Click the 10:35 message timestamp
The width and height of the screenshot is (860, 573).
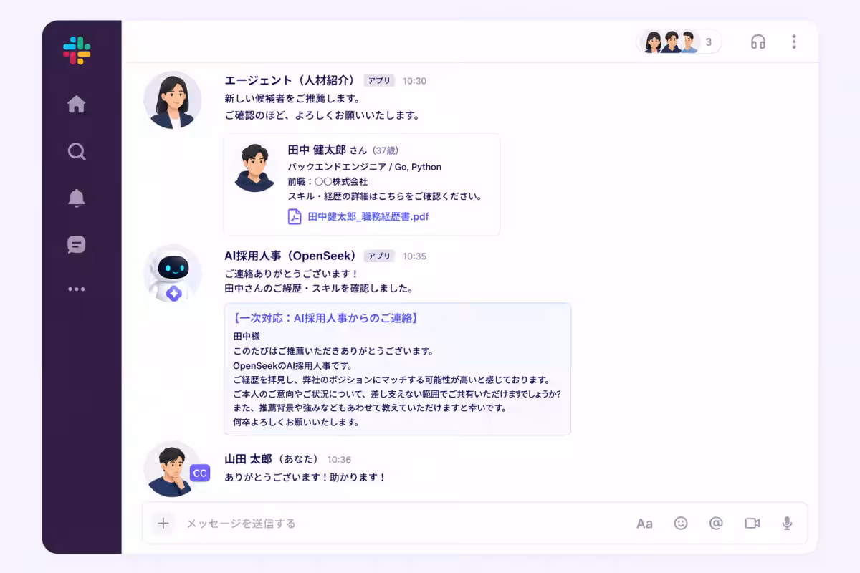click(414, 256)
